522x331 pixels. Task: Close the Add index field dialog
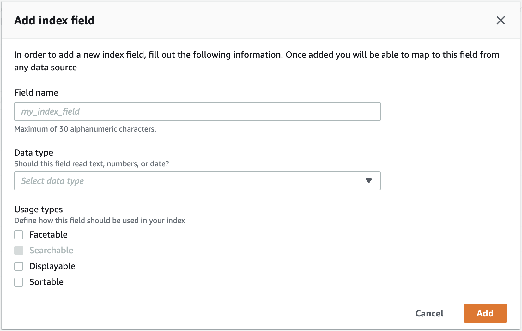point(501,20)
